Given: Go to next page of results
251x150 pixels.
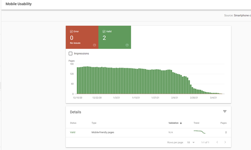Looking at the screenshot, I should pos(225,142).
